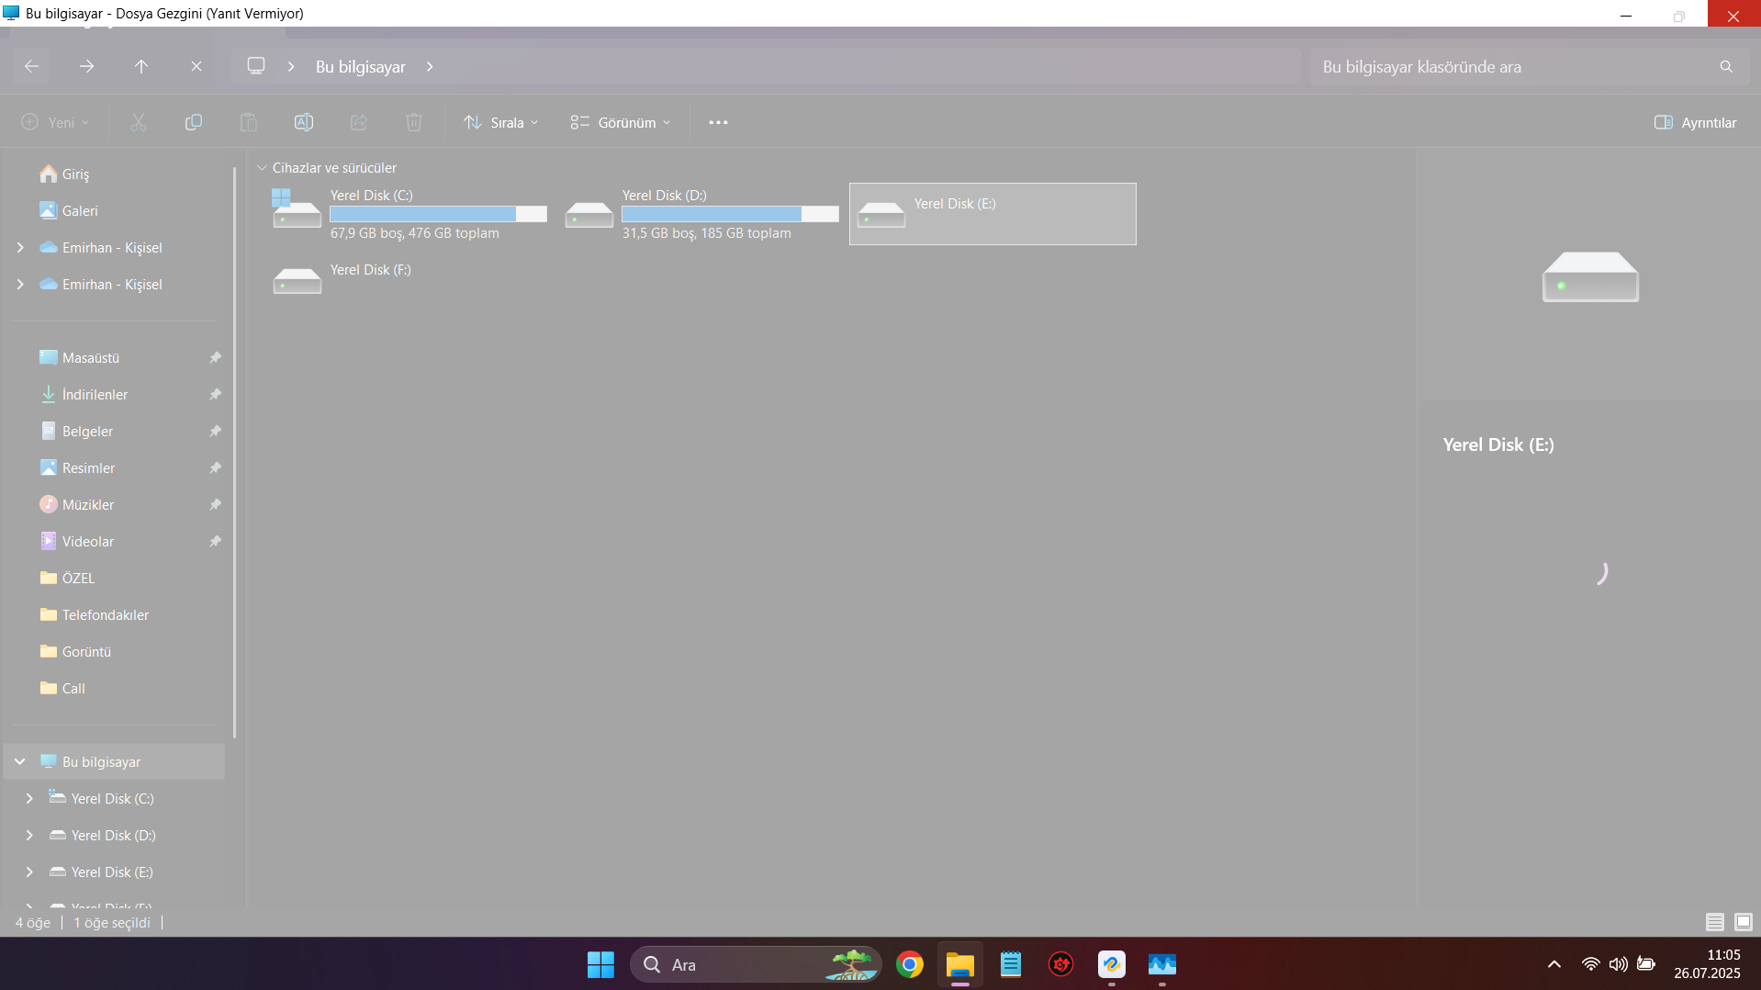
Task: Open Galeri in sidebar
Action: [114, 211]
